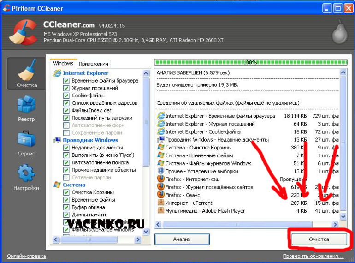Click results panel scroll down arrow
355x263 pixels.
(343, 217)
